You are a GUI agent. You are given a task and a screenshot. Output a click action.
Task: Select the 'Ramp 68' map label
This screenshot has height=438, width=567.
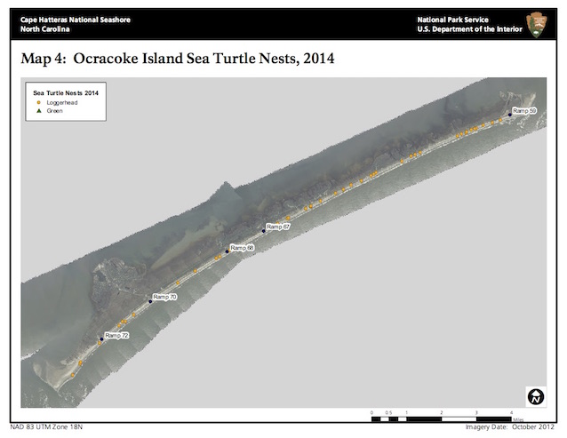coord(243,248)
